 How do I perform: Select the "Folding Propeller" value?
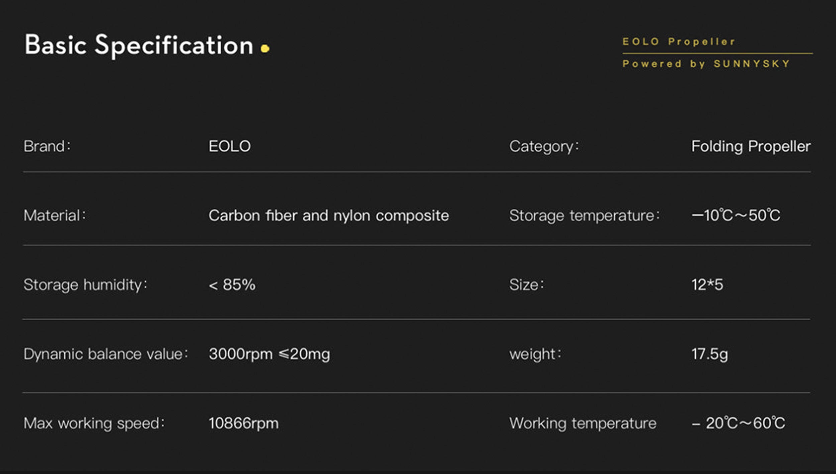pos(751,147)
